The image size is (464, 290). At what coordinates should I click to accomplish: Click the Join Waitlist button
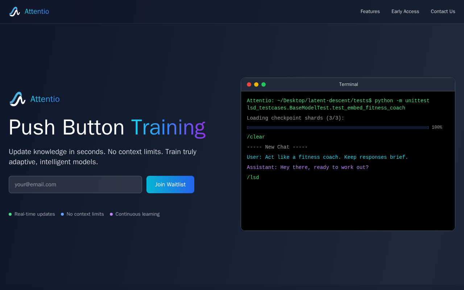point(170,185)
